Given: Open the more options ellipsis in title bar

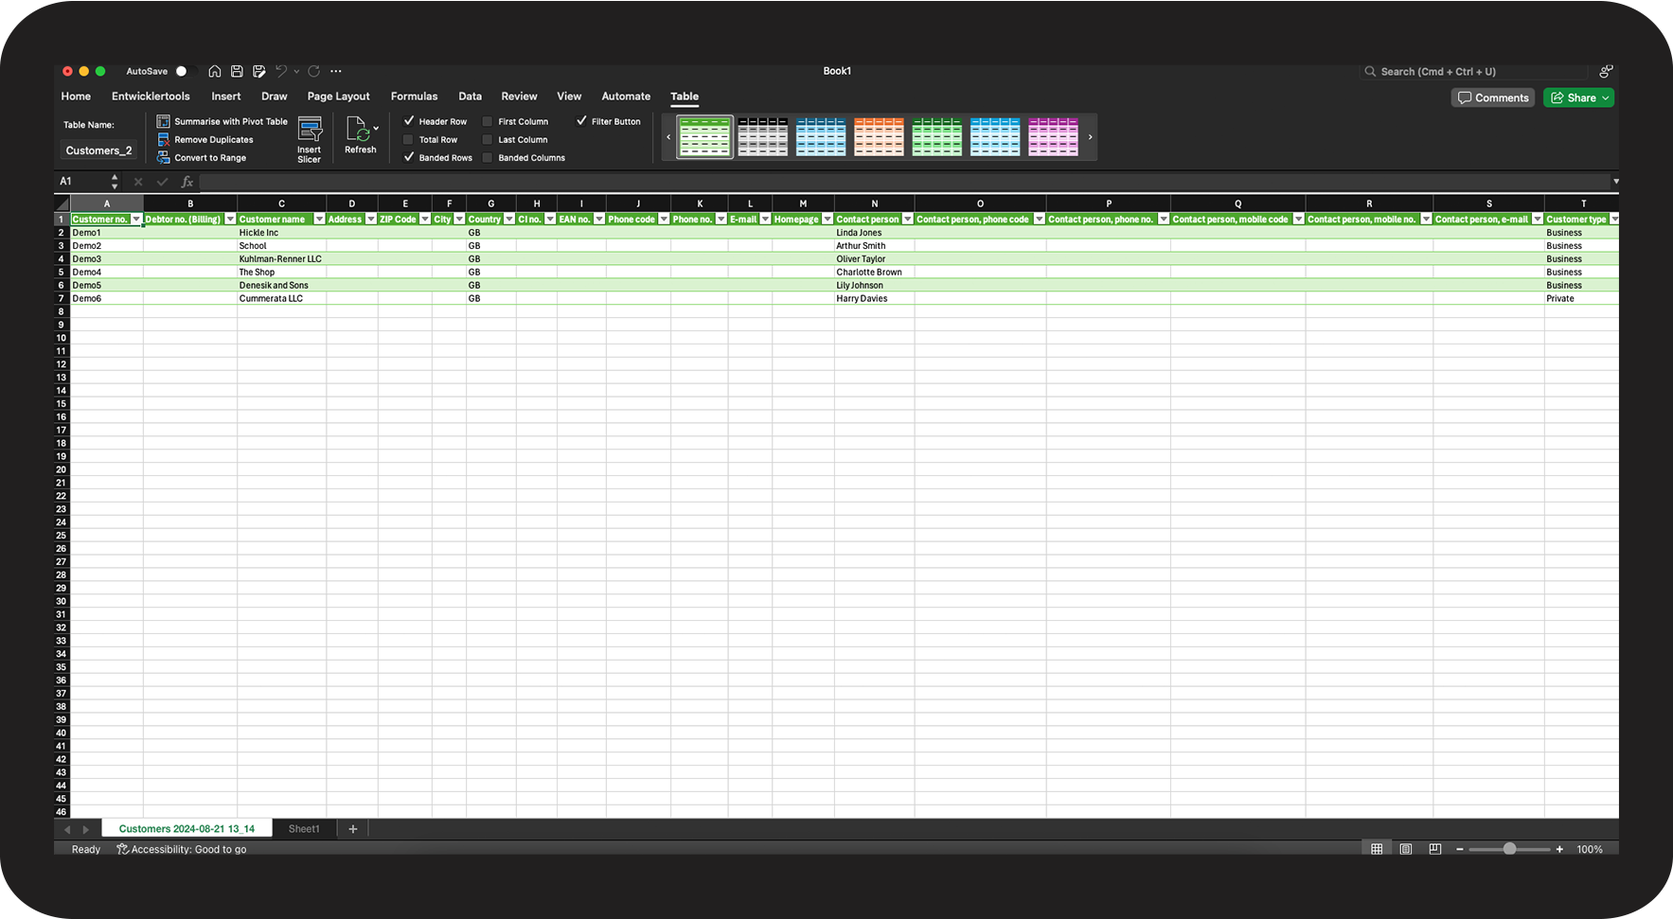Looking at the screenshot, I should pos(336,71).
